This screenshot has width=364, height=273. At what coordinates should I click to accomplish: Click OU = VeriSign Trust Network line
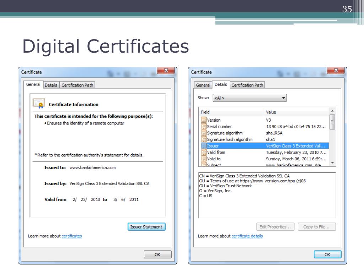tap(225, 186)
